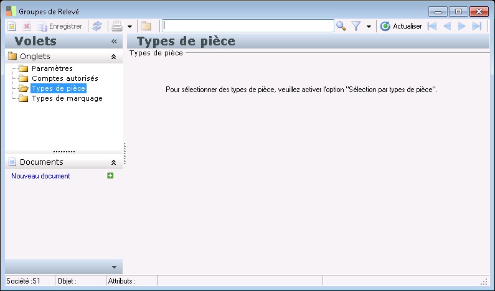Click the Société :S1 status bar entry
The width and height of the screenshot is (495, 291).
30,281
